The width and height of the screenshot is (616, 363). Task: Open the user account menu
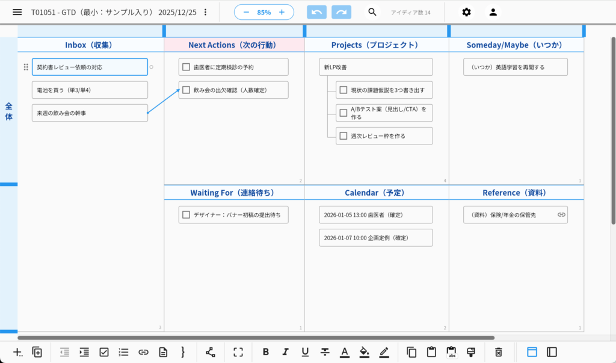(x=493, y=12)
